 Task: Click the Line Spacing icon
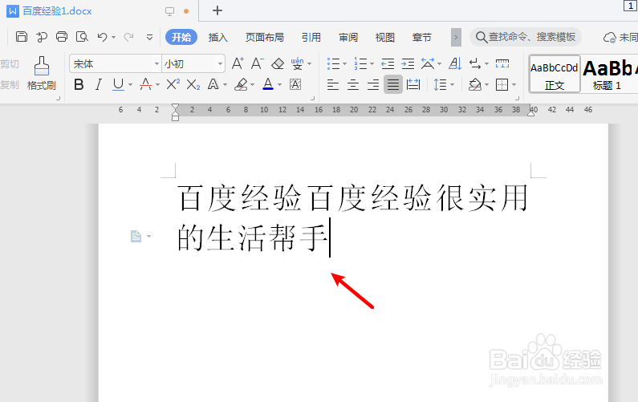pyautogui.click(x=440, y=84)
